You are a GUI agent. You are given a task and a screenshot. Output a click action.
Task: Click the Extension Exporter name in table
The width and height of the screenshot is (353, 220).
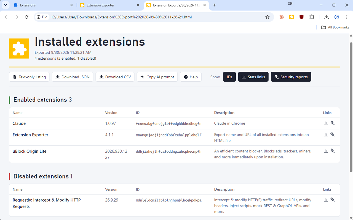(30, 135)
